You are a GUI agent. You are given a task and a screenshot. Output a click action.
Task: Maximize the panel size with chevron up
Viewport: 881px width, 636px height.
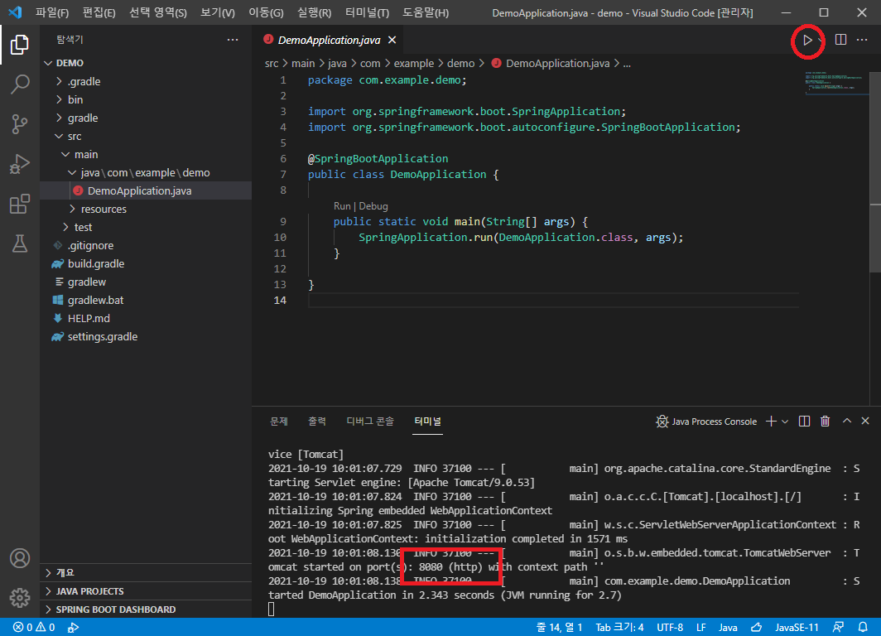pyautogui.click(x=847, y=421)
